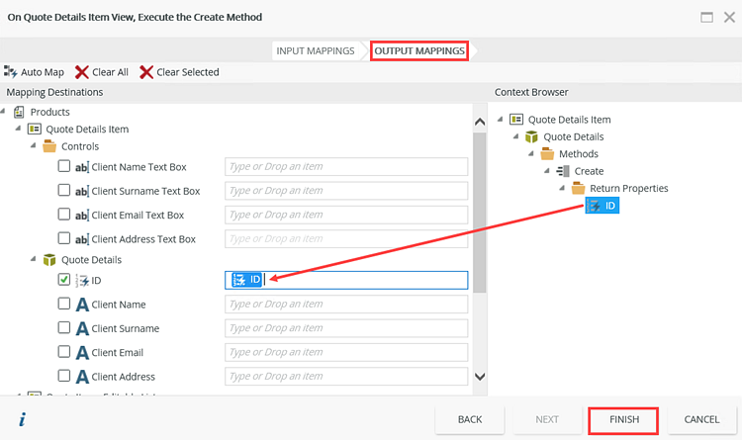Collapse the Return Properties folder node
Image resolution: width=742 pixels, height=440 pixels.
[x=562, y=188]
